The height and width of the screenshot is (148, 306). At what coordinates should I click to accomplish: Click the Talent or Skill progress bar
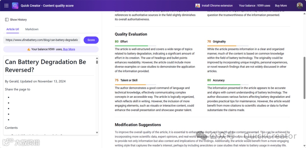[x=135, y=84]
